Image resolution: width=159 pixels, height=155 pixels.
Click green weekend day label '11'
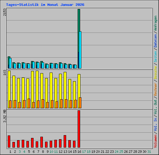[56, 152]
